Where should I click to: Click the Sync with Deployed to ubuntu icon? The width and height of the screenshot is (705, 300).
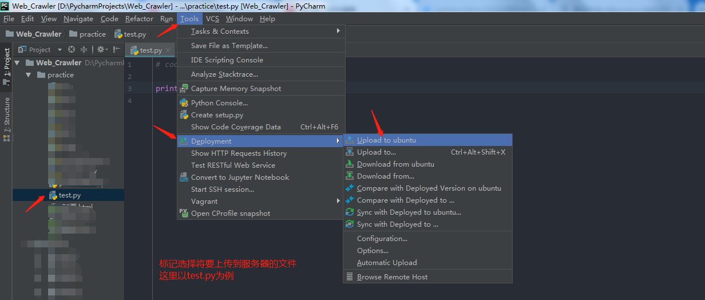(x=350, y=212)
